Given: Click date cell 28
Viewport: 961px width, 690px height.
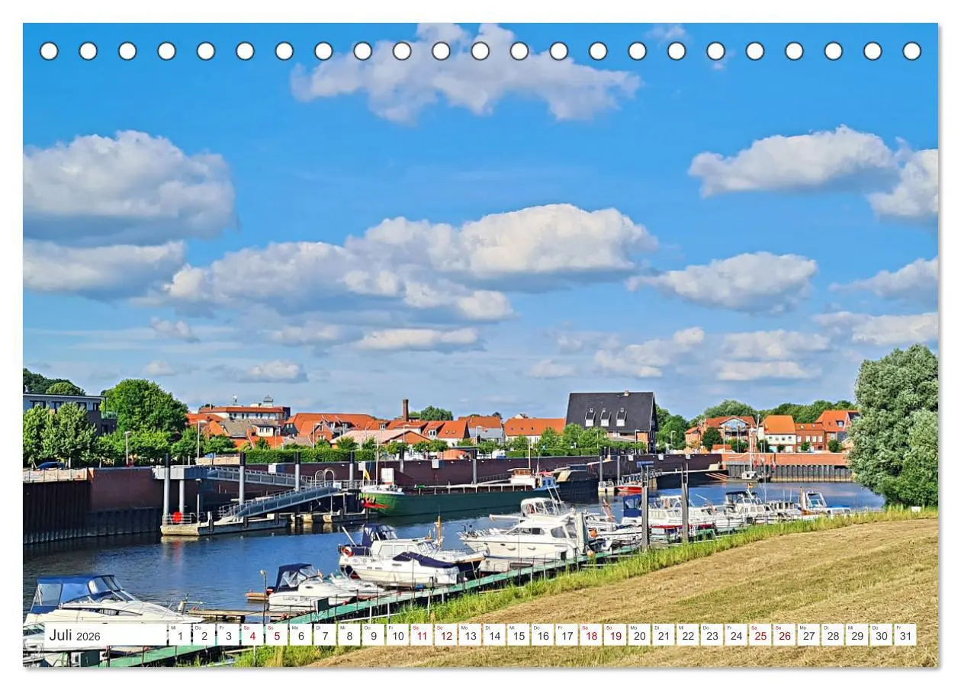Looking at the screenshot, I should (x=832, y=635).
